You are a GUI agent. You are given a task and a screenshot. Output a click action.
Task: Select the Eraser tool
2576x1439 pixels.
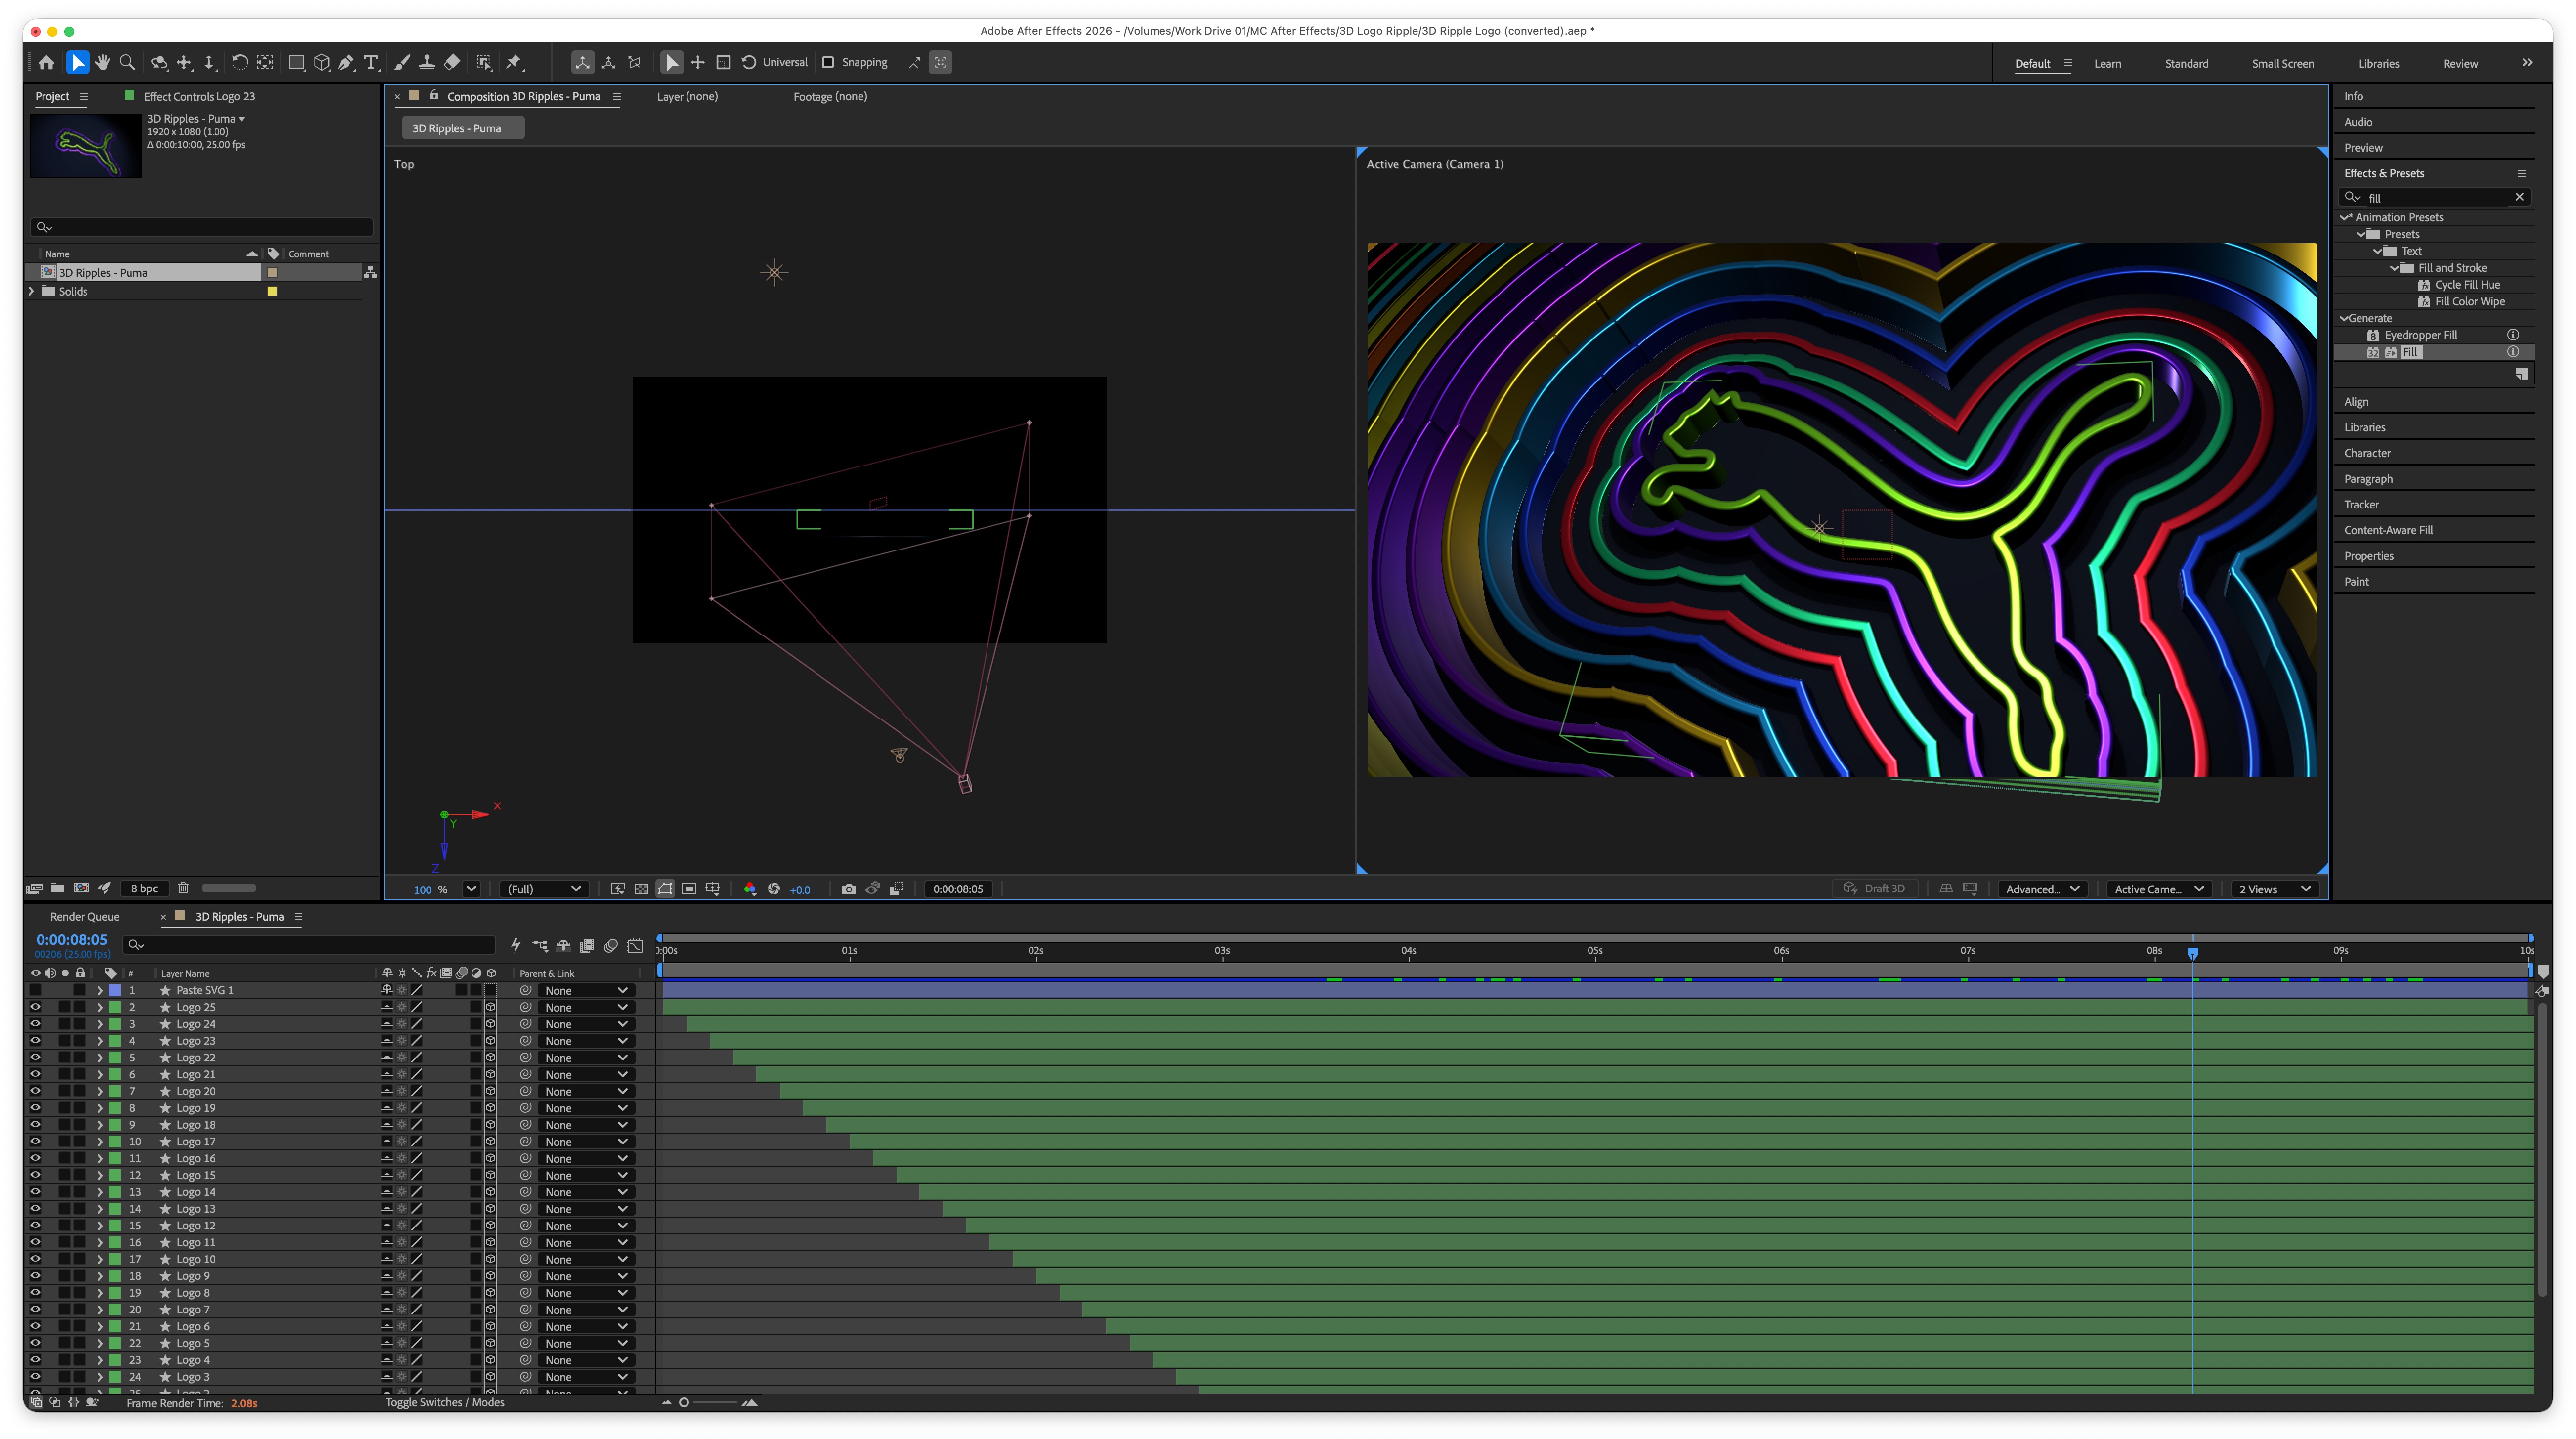[452, 62]
